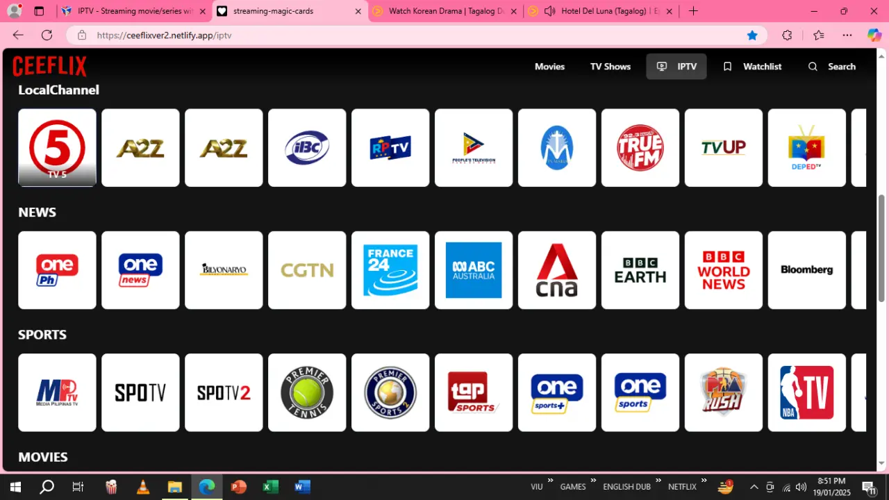Click the CEEFLIX logo
Viewport: 889px width, 500px height.
pyautogui.click(x=49, y=67)
